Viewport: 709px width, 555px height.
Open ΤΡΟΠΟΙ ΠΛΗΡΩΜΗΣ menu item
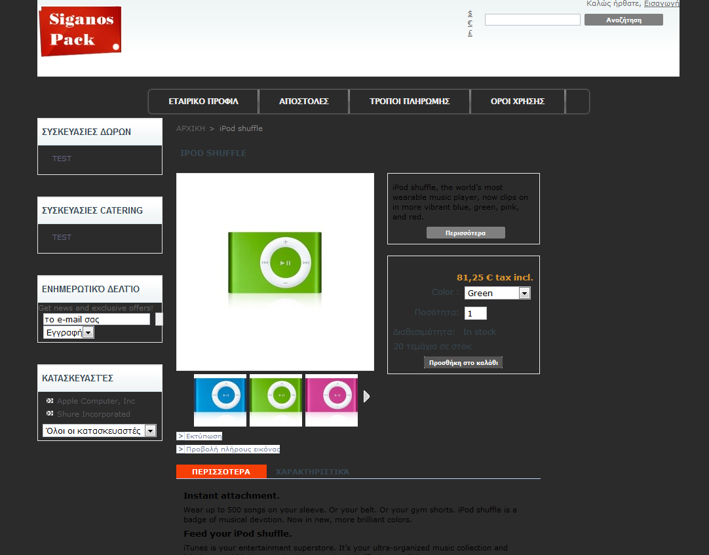[x=410, y=102]
